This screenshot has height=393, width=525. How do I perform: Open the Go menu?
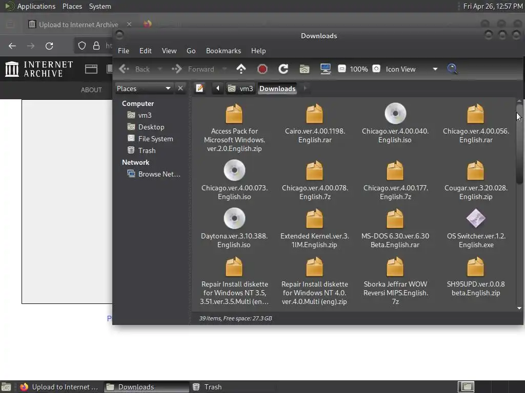(191, 51)
